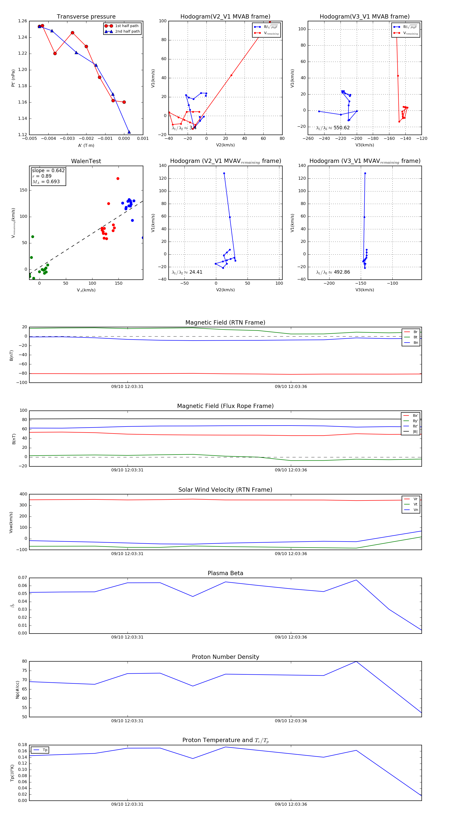This screenshot has height=827, width=451.
Task: Click "09/10 12:03:31" tick under Proton Number Density
Action: [128, 721]
